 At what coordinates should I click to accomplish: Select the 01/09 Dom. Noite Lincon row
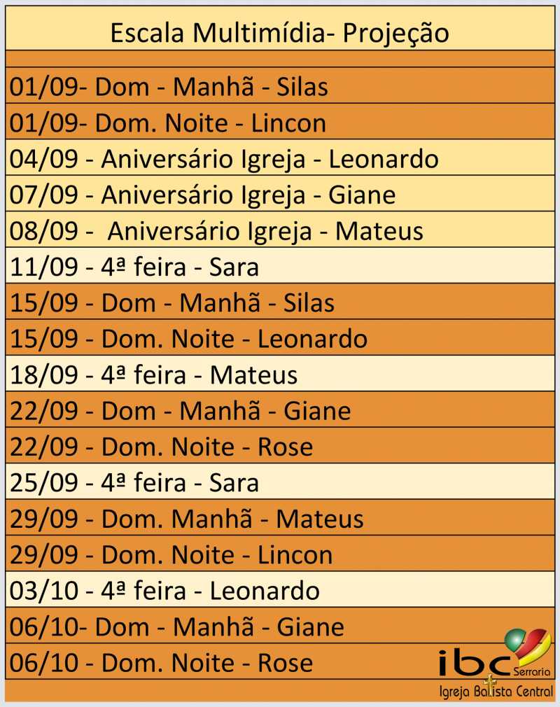coord(280,122)
